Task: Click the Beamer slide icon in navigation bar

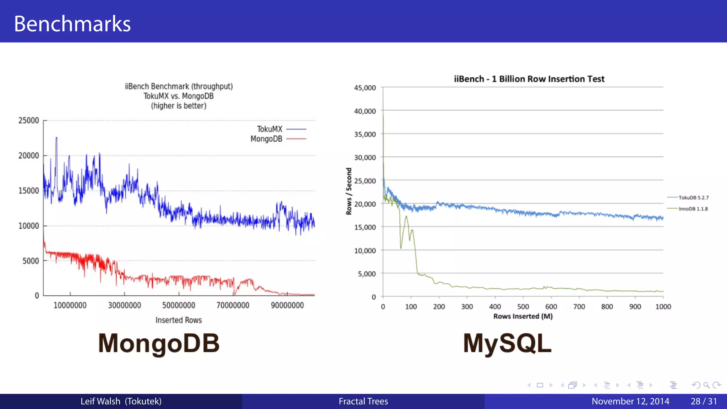Action: coord(540,385)
